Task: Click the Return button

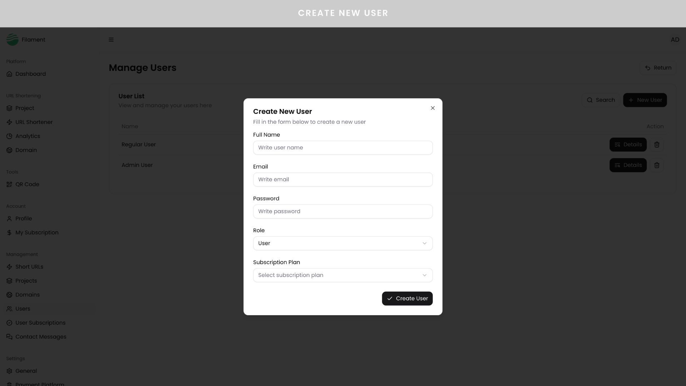Action: point(658,68)
